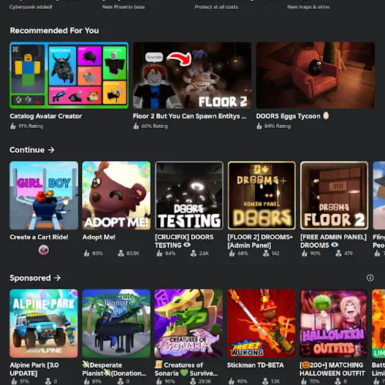This screenshot has width=385, height=385.
Task: Click the thumbs-up icon showing 90% under [FREE ADMIN PANEL] DROOMS
Action: pyautogui.click(x=305, y=253)
